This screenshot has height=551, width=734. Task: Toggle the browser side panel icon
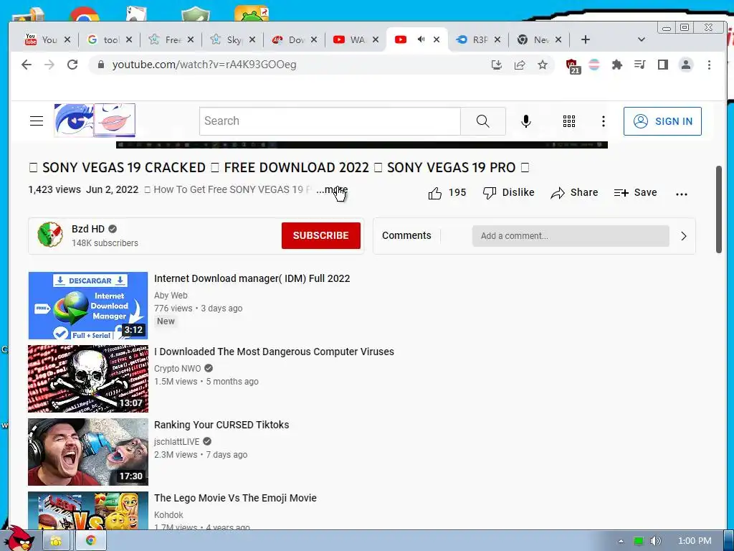coord(663,65)
